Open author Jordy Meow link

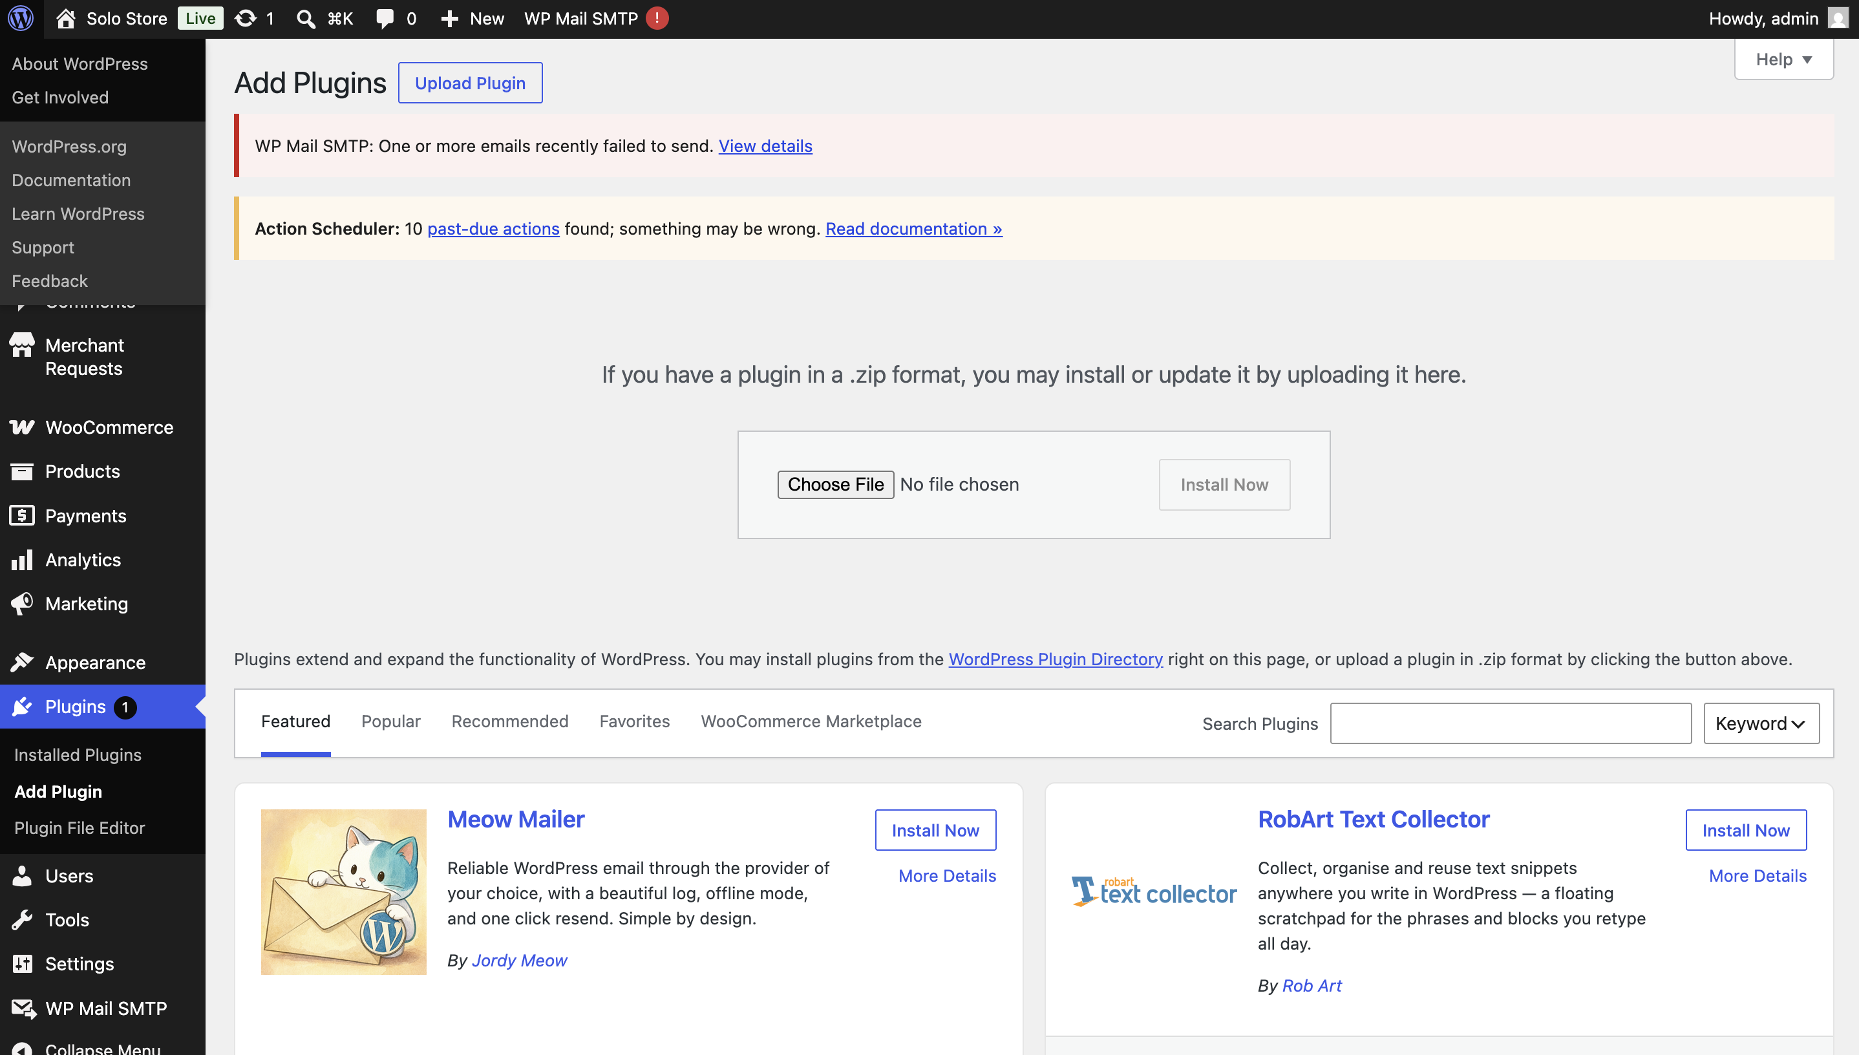[520, 961]
